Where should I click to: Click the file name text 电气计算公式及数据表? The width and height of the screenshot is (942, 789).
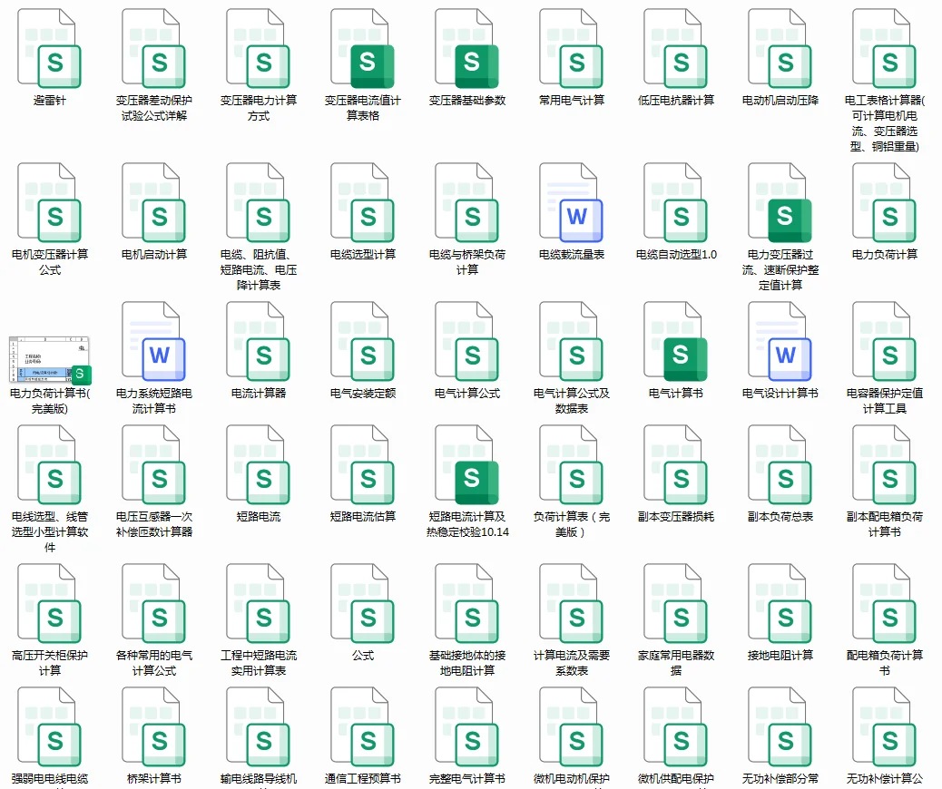pos(572,401)
